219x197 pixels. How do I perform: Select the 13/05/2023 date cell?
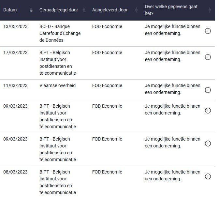click(15, 26)
